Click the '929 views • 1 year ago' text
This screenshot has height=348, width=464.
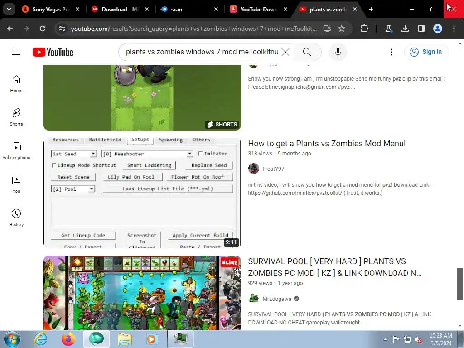[275, 283]
